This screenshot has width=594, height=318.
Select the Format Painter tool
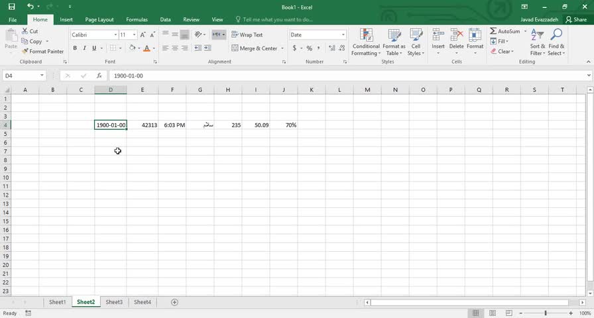click(43, 51)
